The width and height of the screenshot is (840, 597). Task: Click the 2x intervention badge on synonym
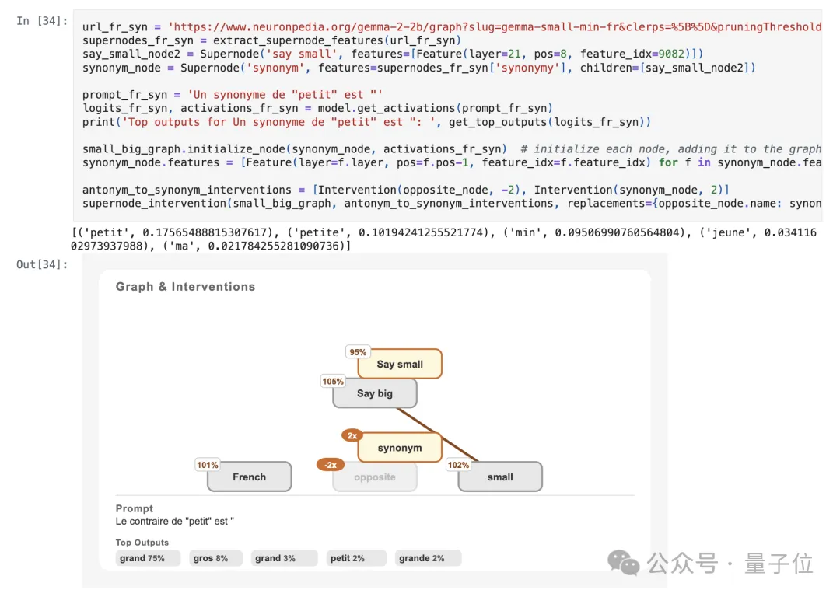pos(352,436)
